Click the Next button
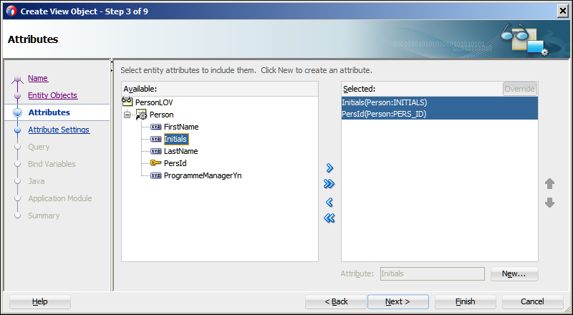This screenshot has height=315, width=573. (398, 302)
